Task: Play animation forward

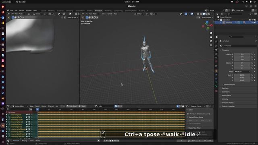Action: [x=113, y=141]
